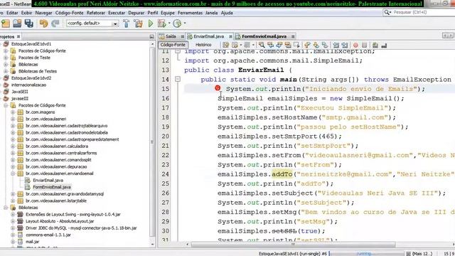This screenshot has width=455, height=256.
Task: Switch to the Saída tab
Action: pyautogui.click(x=171, y=36)
